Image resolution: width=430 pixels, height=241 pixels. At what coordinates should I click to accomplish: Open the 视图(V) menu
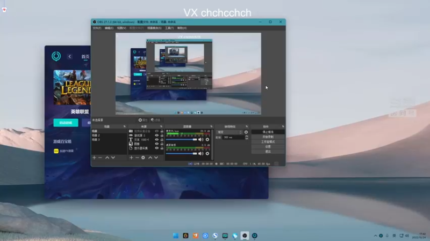(121, 28)
